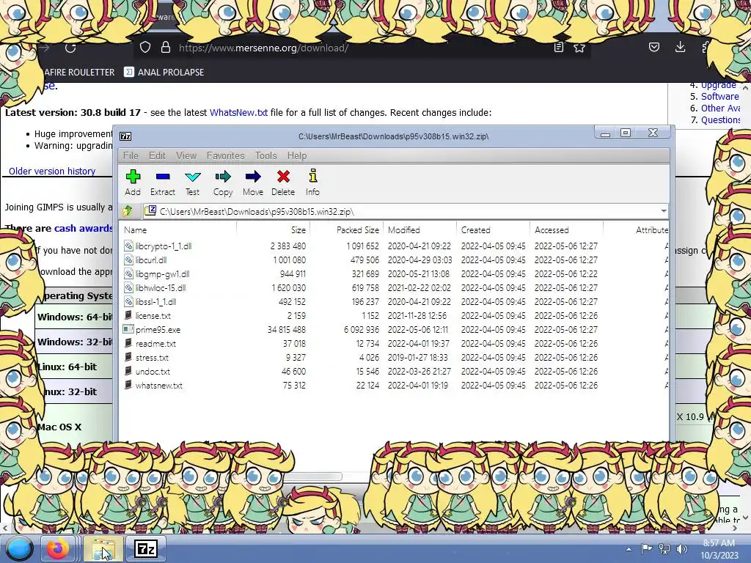Image resolution: width=751 pixels, height=563 pixels.
Task: Click the libcrypto-1_1.dll file icon
Action: pos(128,246)
